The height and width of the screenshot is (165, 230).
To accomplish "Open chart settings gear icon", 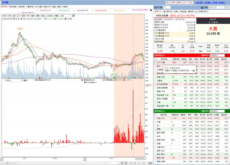I will (x=73, y=16).
